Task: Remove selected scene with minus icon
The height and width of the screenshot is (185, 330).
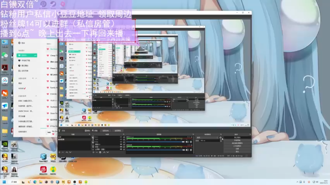Action: (x=63, y=152)
